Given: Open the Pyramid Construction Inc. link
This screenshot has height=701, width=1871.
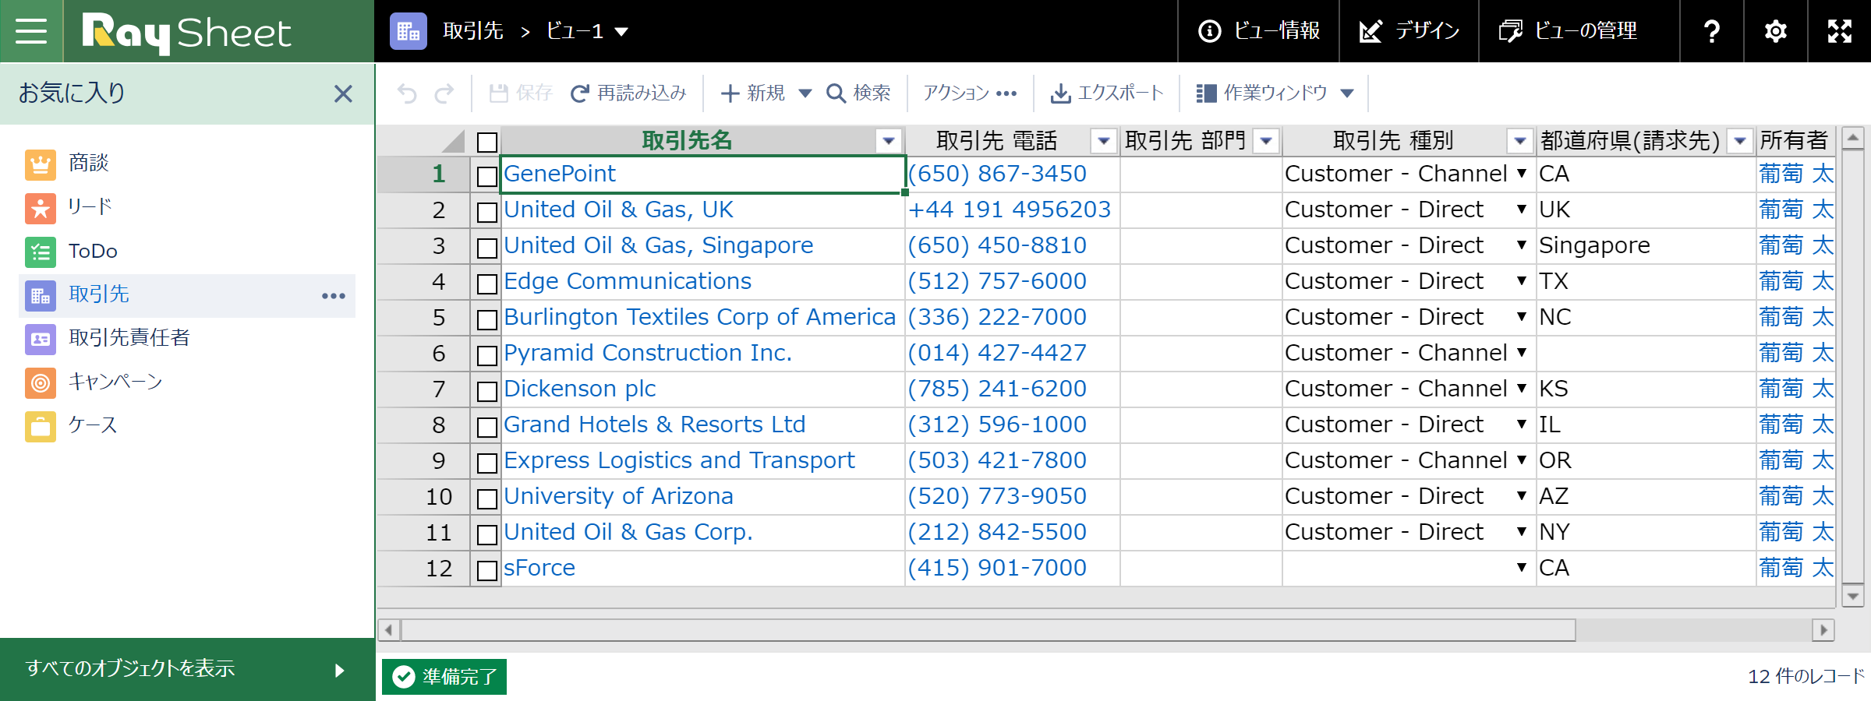Looking at the screenshot, I should pyautogui.click(x=648, y=353).
